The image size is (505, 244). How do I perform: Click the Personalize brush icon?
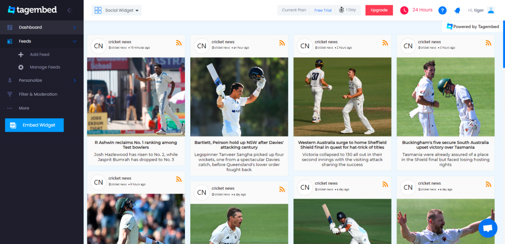(10, 80)
